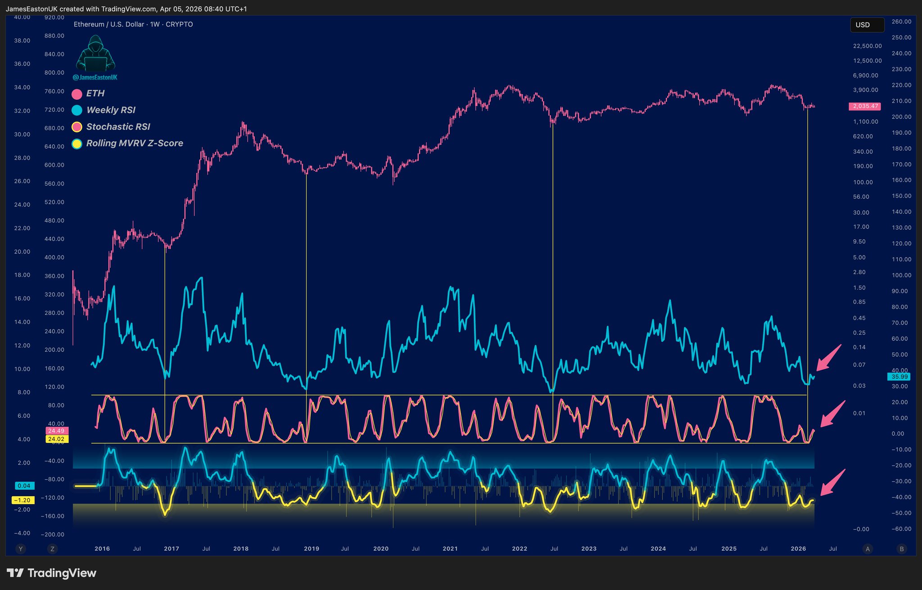Click the Rolling MVRV Z-Score legend label

point(135,143)
